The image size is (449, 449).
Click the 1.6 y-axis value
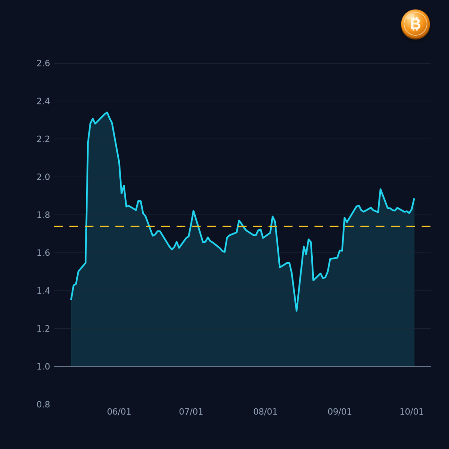43,253
